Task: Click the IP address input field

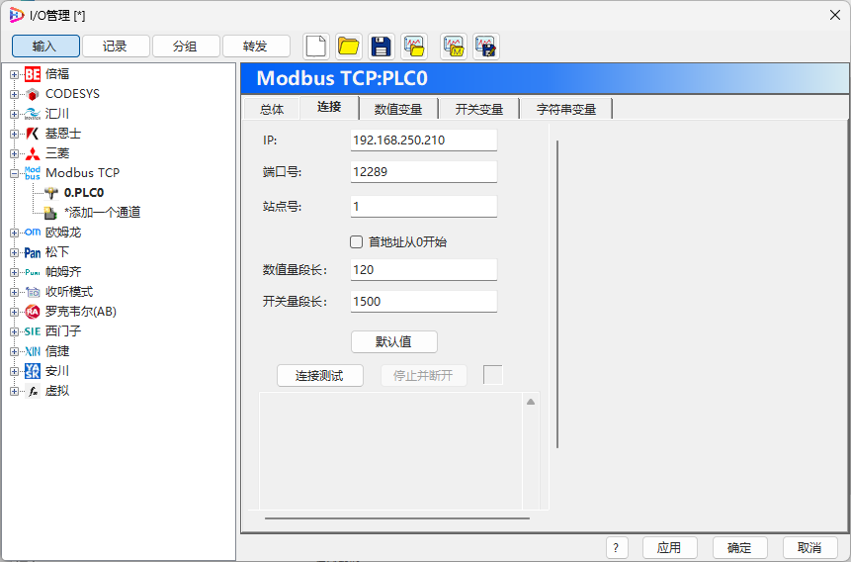Action: [423, 140]
